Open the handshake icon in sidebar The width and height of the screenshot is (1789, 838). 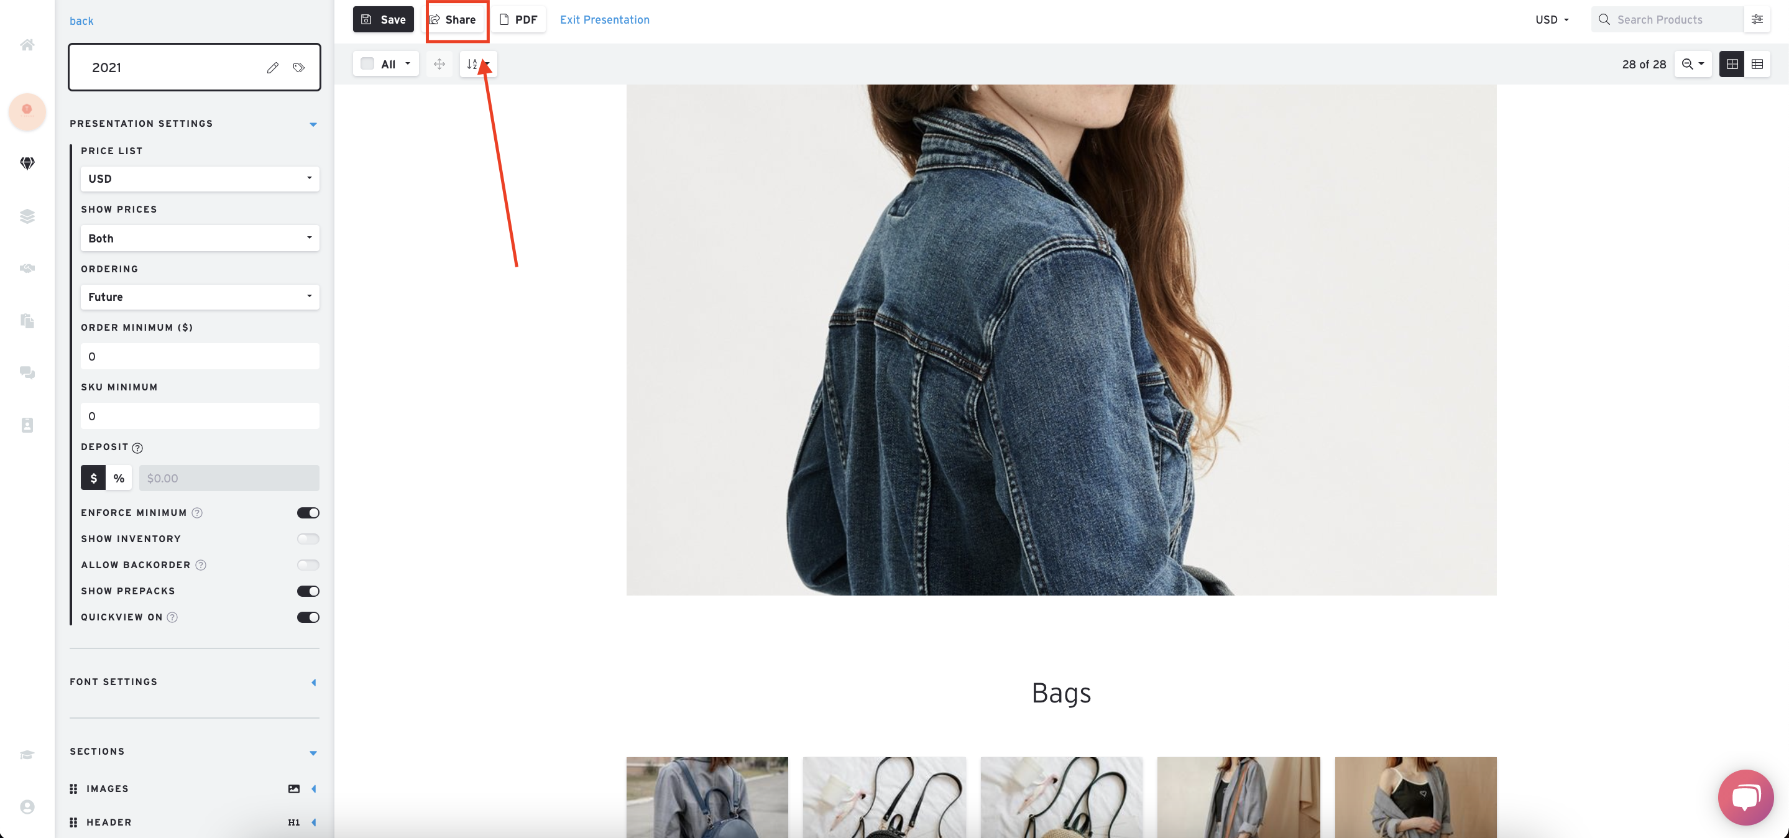(x=27, y=269)
